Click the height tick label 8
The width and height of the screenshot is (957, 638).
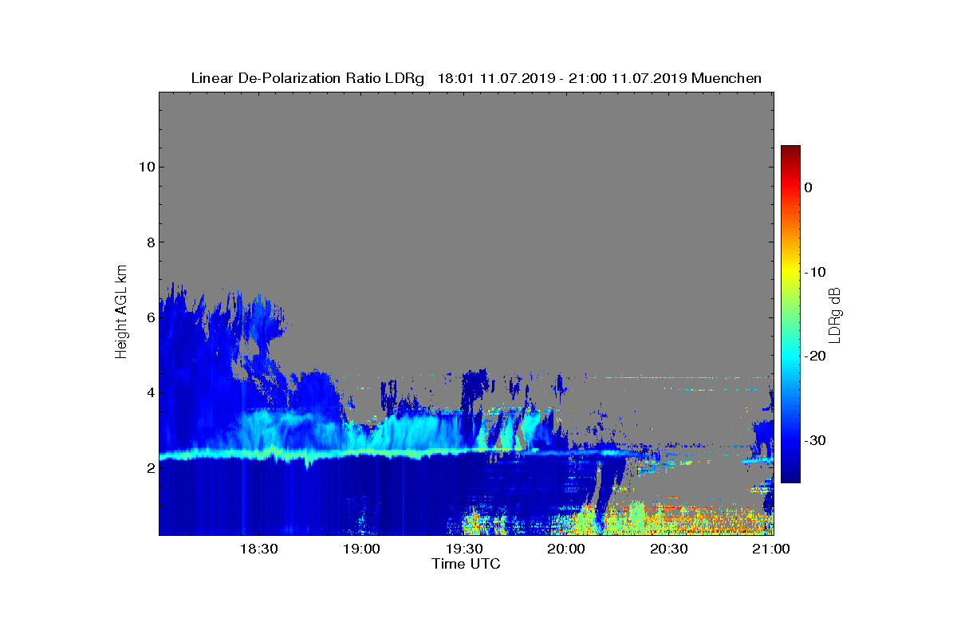pos(149,242)
